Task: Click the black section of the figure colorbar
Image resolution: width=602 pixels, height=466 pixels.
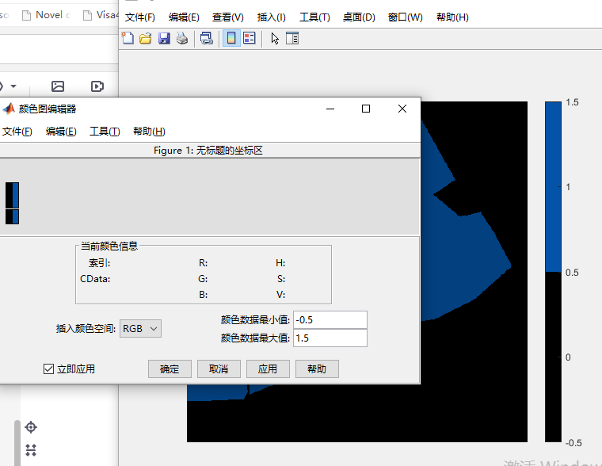Action: [553, 357]
